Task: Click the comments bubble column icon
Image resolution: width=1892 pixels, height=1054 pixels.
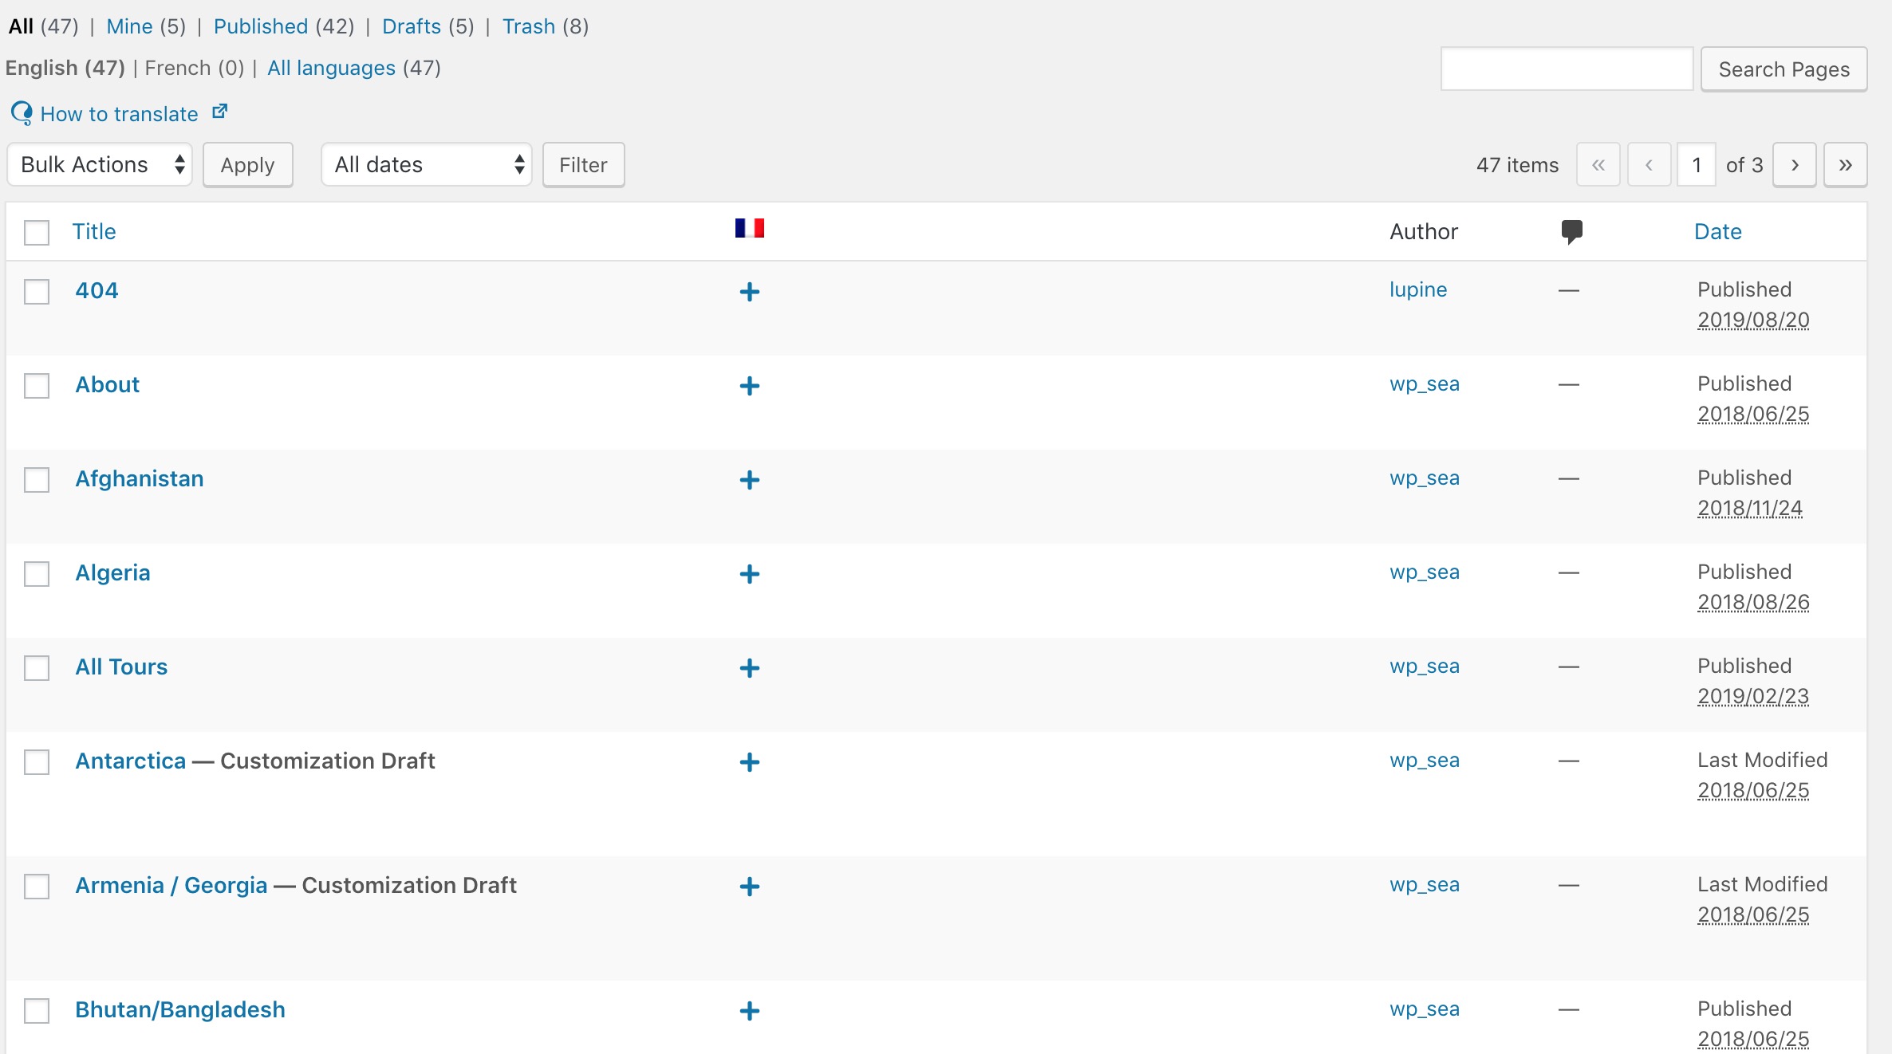Action: (1571, 231)
